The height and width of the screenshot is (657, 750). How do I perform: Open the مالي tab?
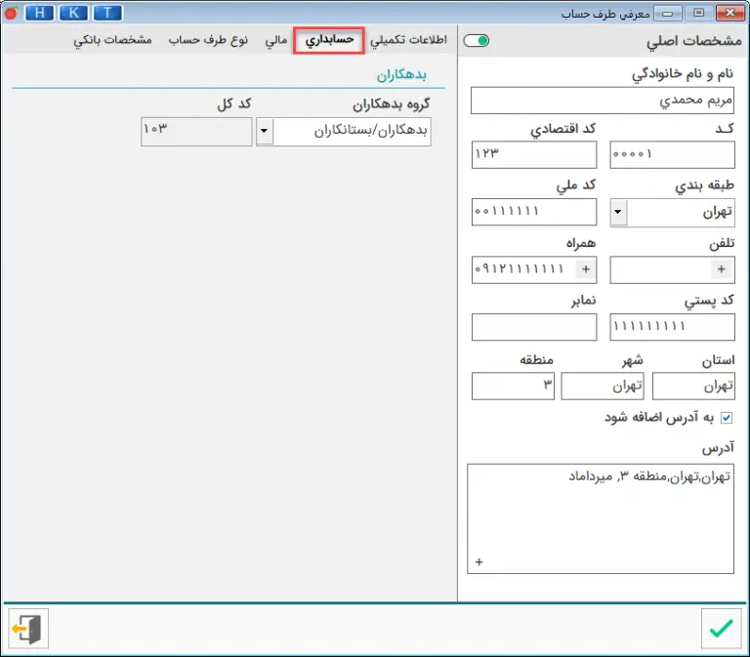point(276,41)
